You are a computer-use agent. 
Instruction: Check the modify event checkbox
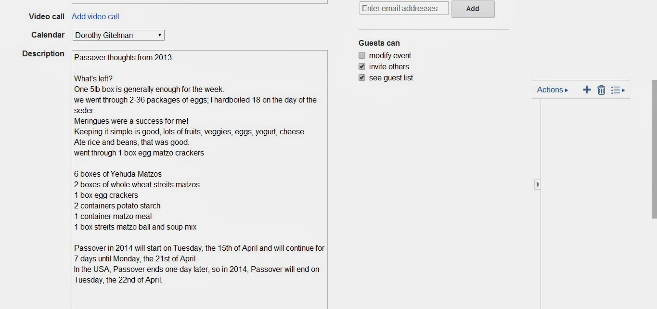[362, 55]
